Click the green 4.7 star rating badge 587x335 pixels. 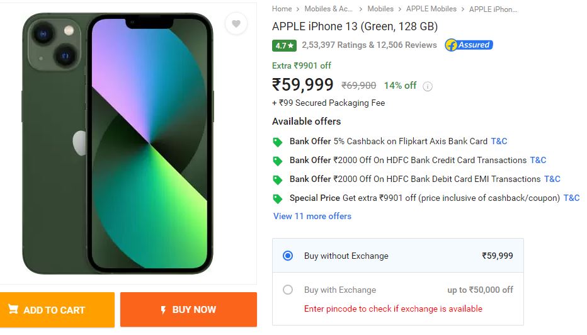(x=284, y=45)
